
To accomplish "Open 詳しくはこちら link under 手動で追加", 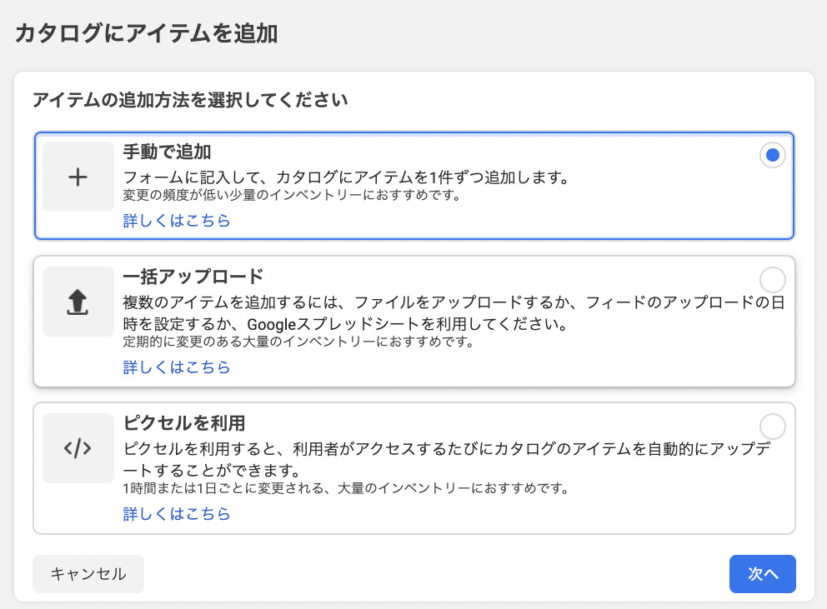I will 176,221.
